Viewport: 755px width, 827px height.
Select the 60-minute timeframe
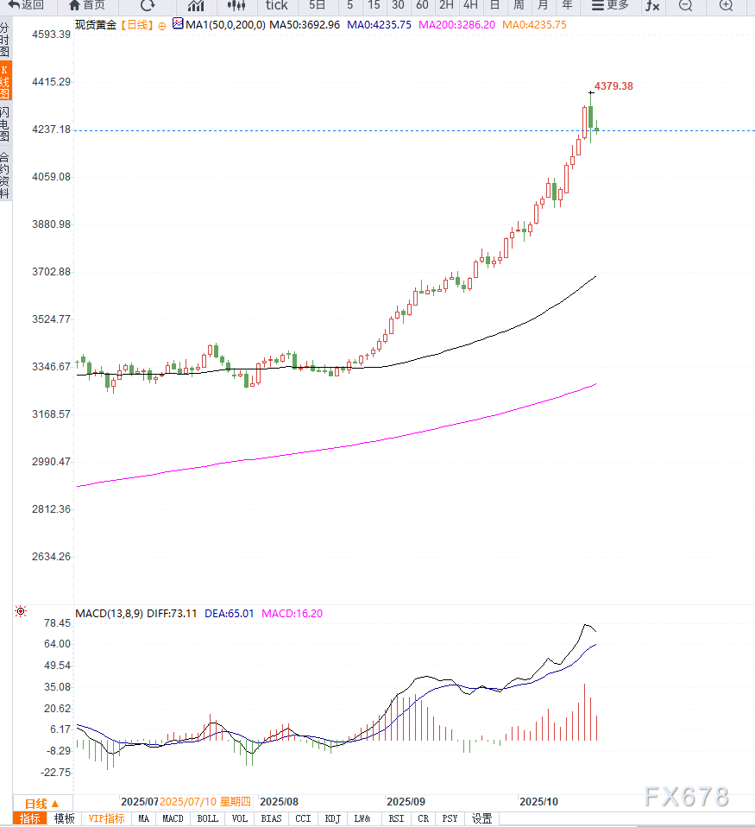pyautogui.click(x=422, y=5)
